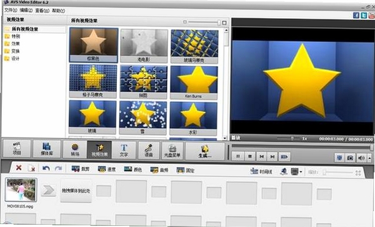375x227 pixels.
Task: Jump to next scene button
Action: (284, 157)
